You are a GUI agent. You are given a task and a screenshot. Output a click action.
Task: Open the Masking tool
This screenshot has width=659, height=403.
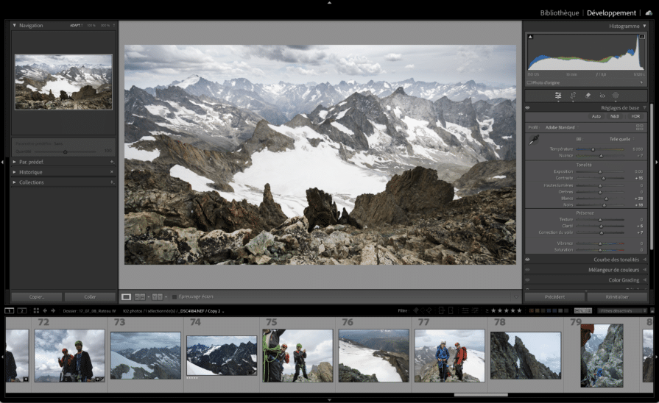click(616, 96)
